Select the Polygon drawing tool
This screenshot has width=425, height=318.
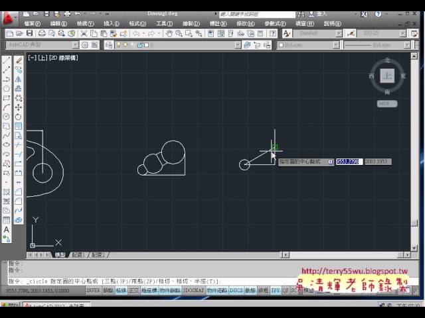click(6, 88)
